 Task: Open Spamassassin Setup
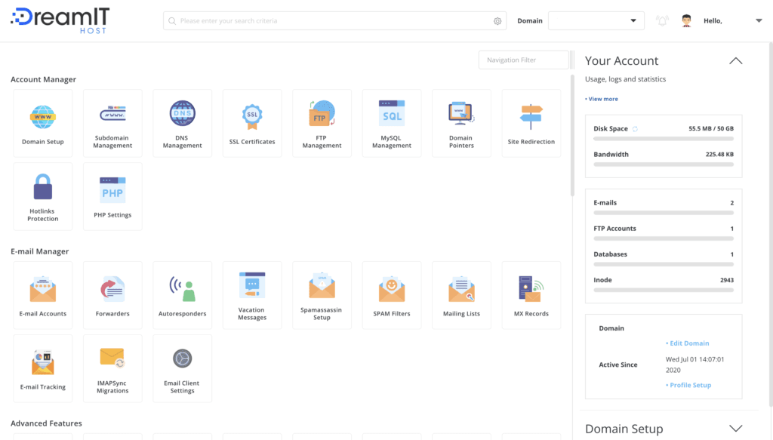(322, 295)
